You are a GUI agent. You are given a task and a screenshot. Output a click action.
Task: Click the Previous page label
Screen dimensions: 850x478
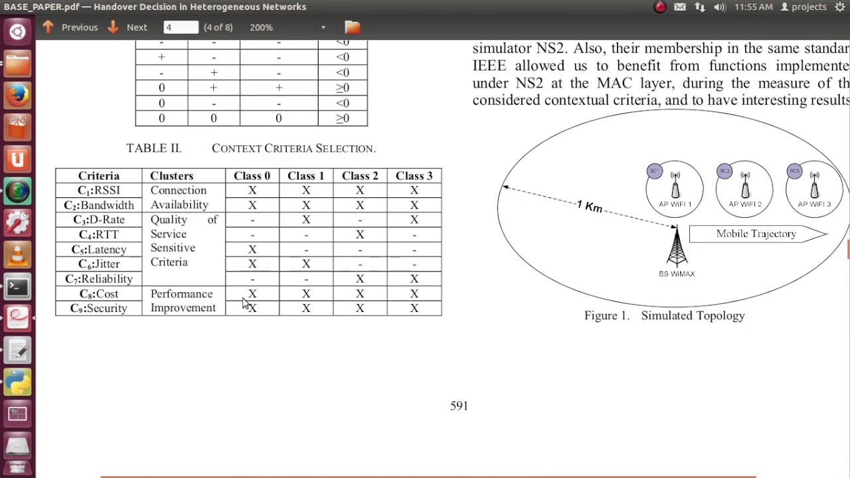(x=80, y=27)
